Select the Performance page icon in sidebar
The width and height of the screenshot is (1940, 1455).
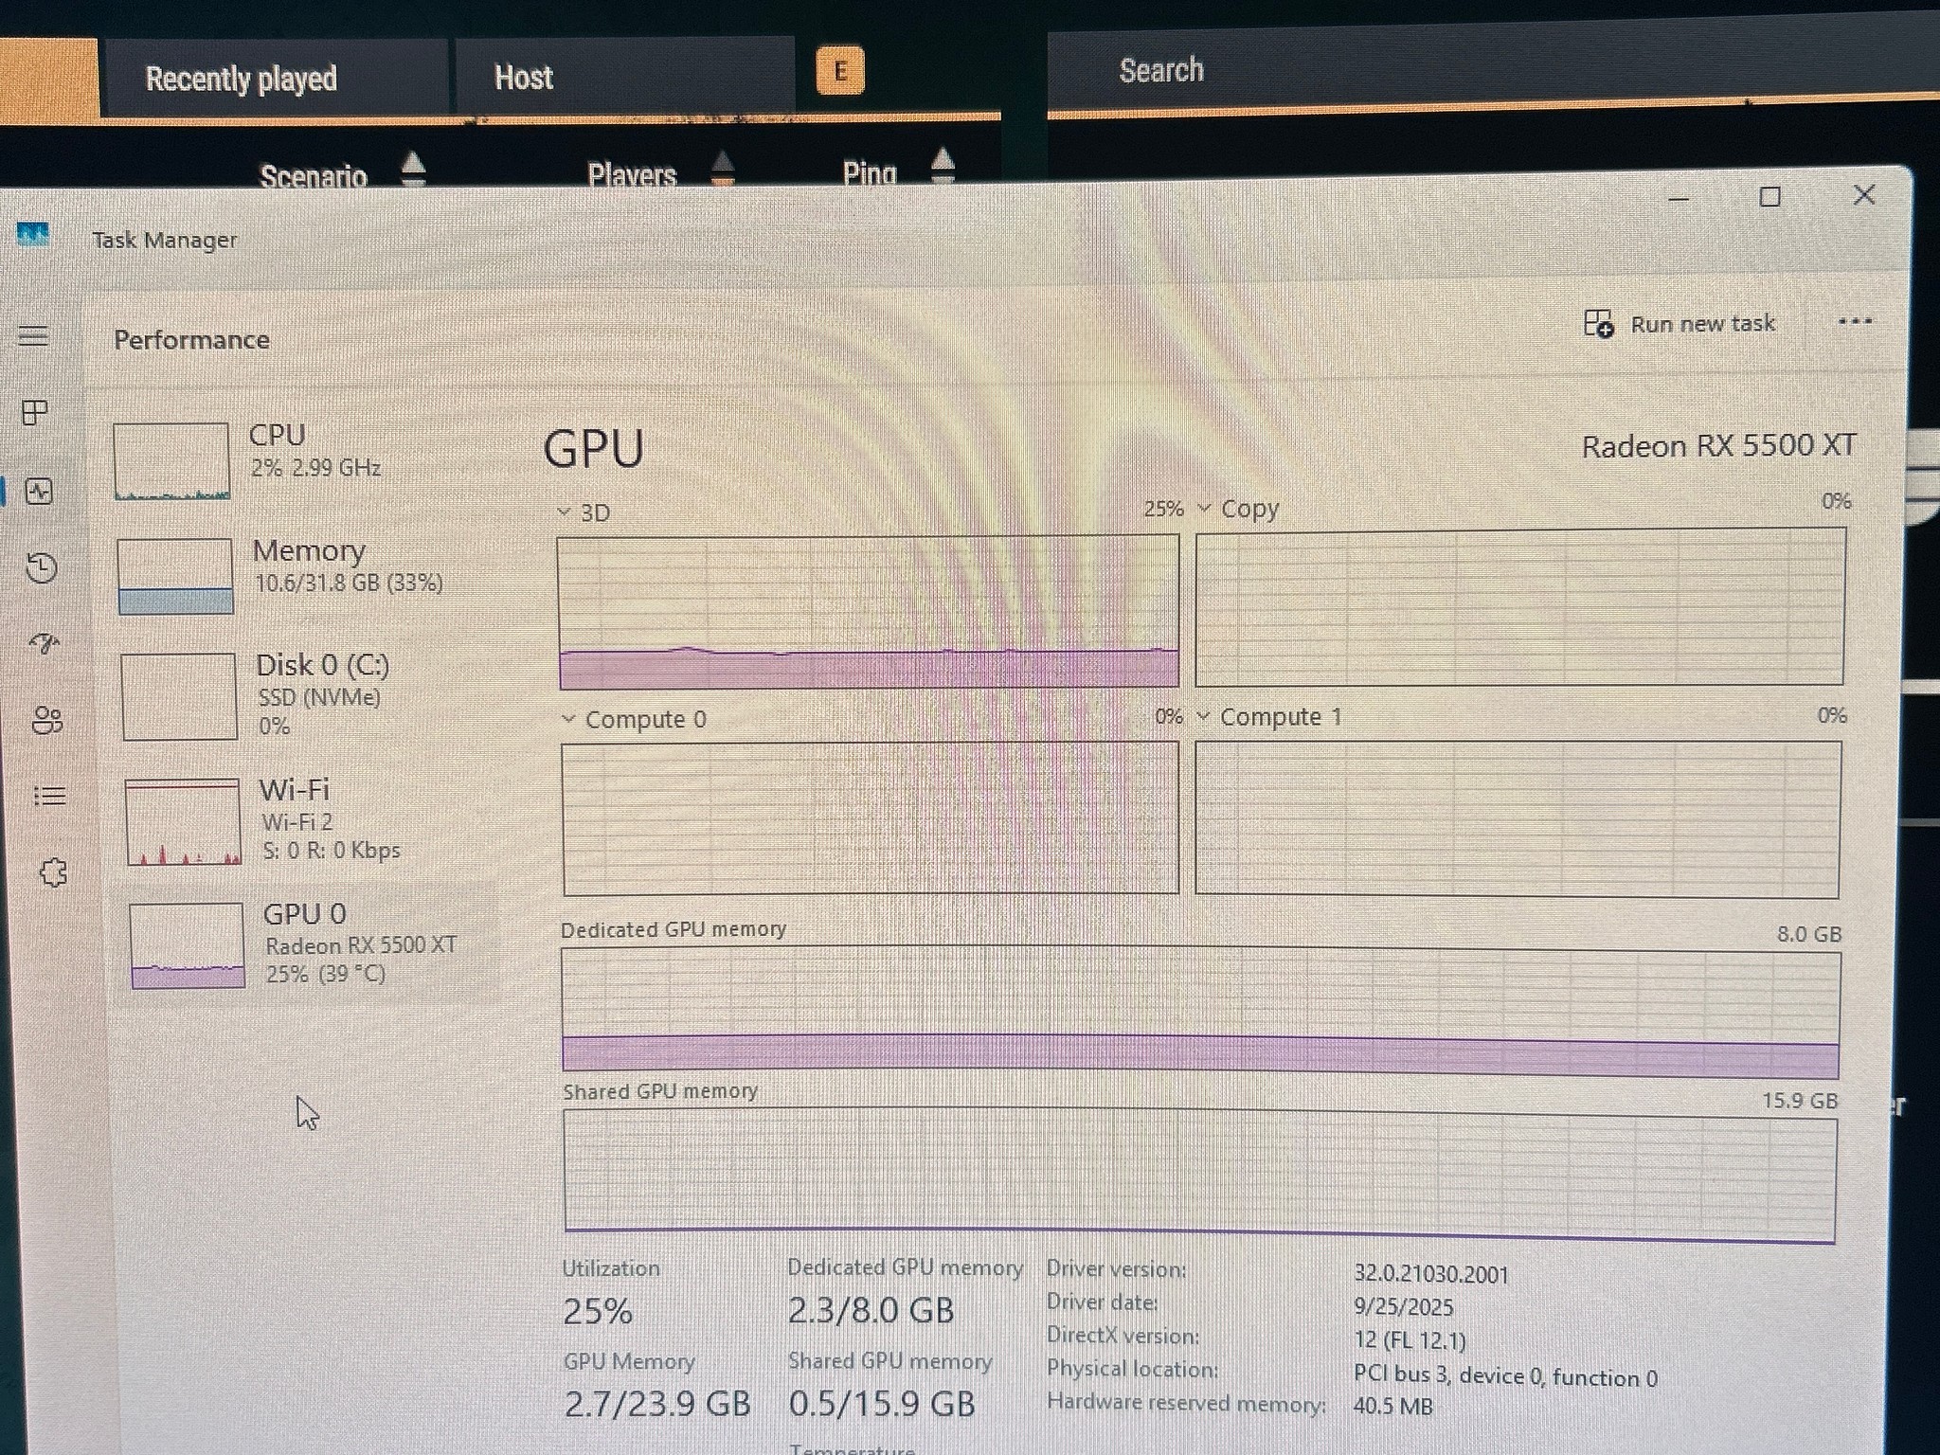coord(39,491)
